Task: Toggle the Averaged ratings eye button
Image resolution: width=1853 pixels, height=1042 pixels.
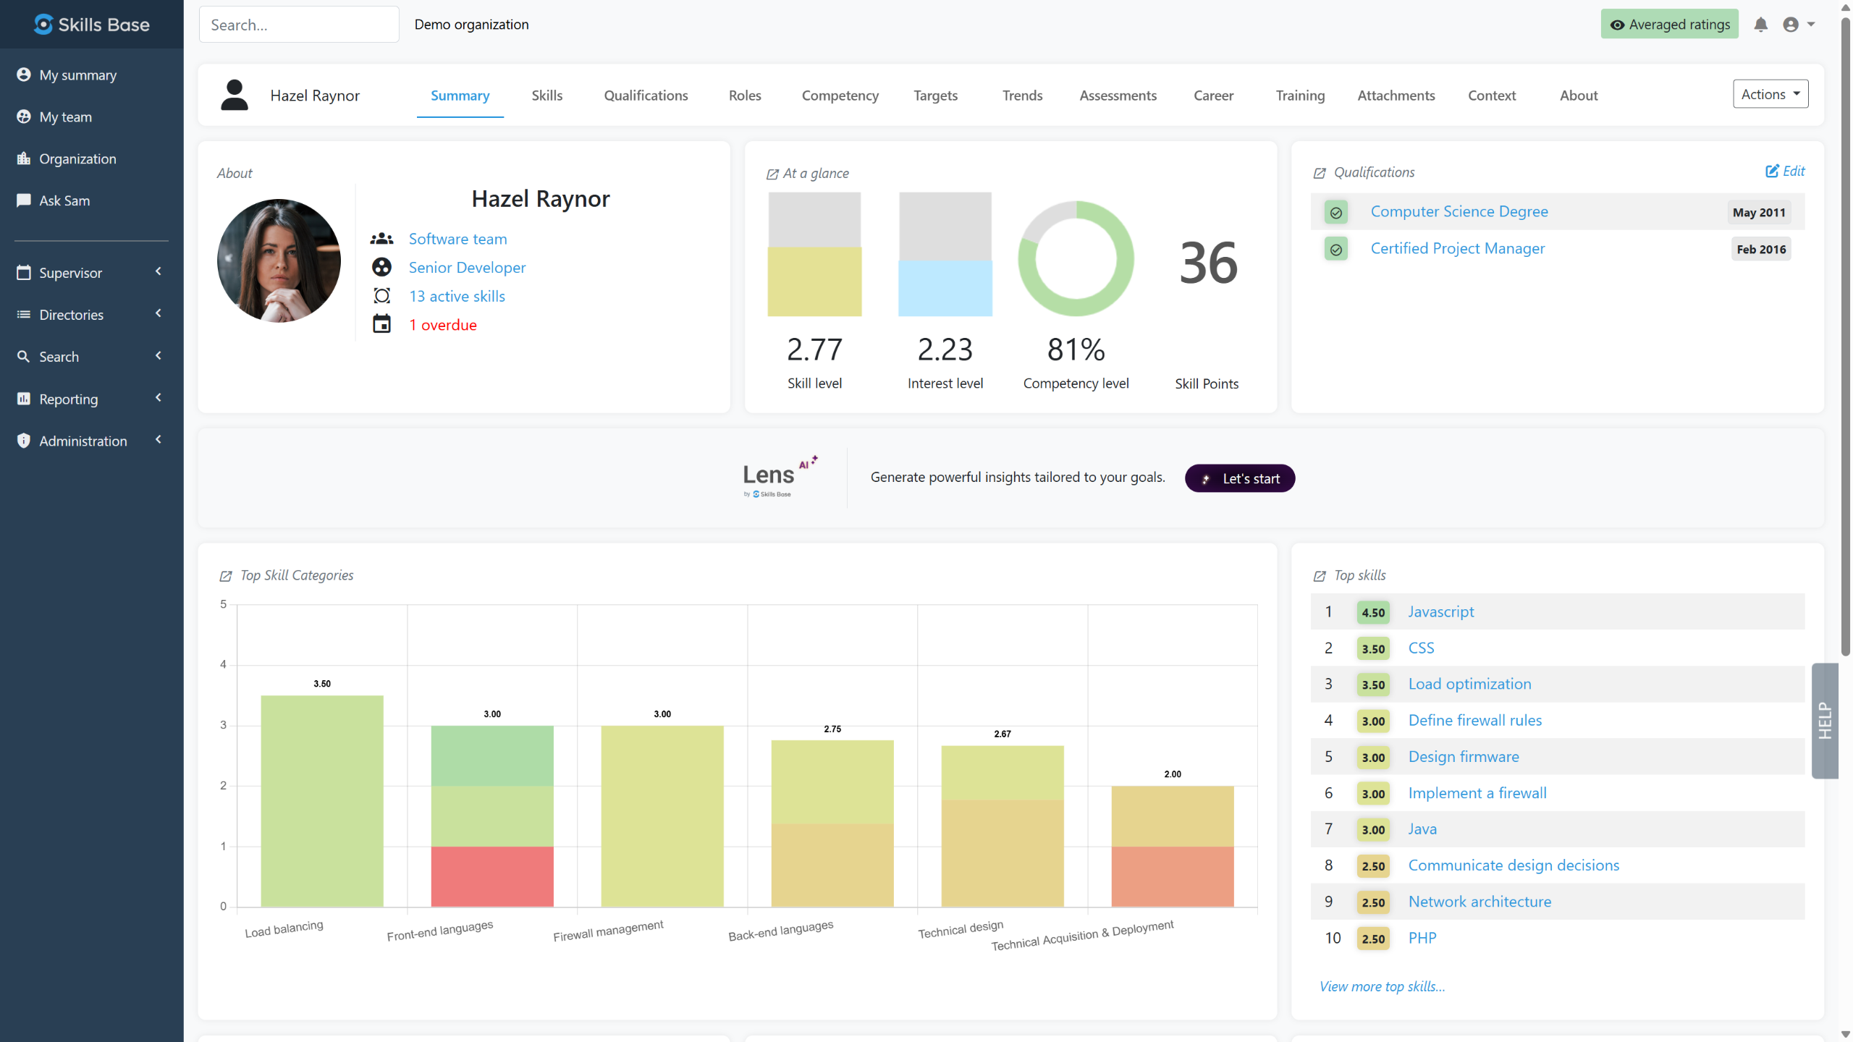Action: 1669,25
